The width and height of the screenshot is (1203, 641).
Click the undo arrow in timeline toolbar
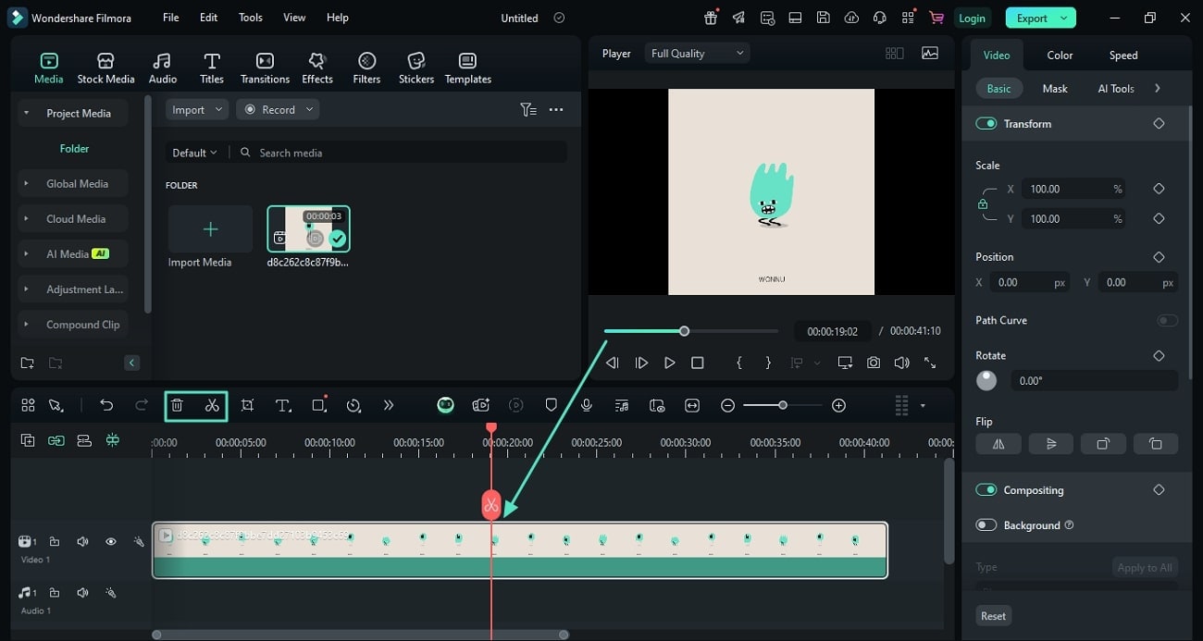coord(106,405)
